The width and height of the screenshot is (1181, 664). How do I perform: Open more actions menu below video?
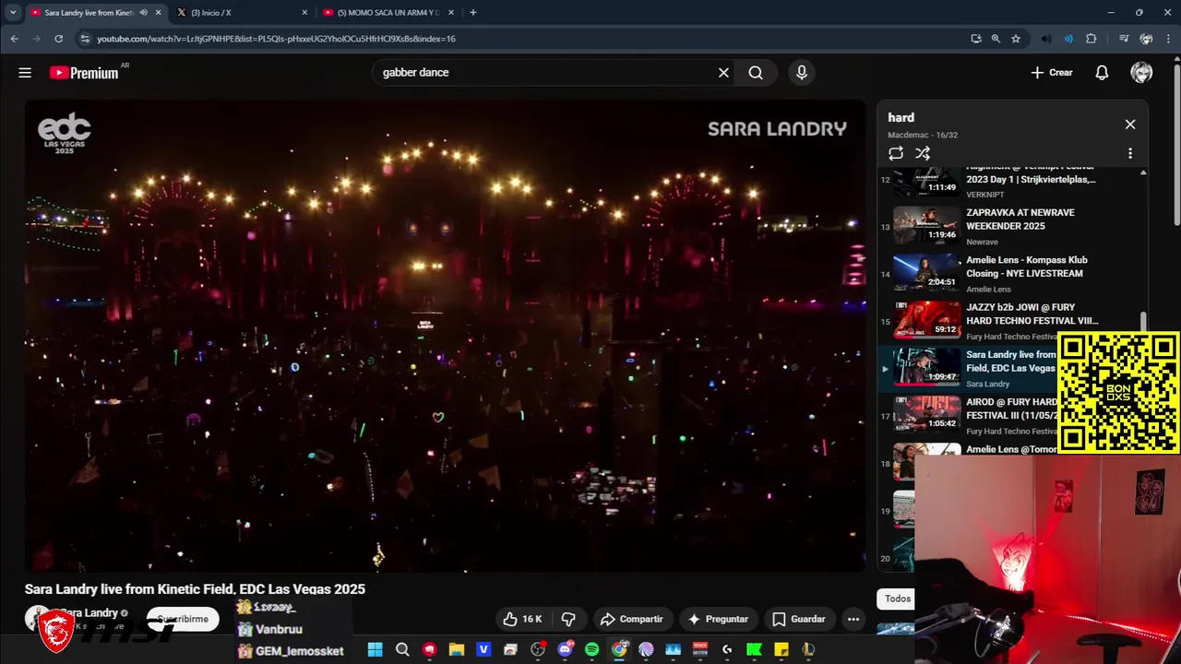tap(853, 619)
